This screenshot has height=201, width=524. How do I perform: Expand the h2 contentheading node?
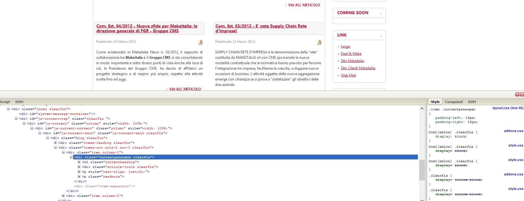tap(79, 162)
